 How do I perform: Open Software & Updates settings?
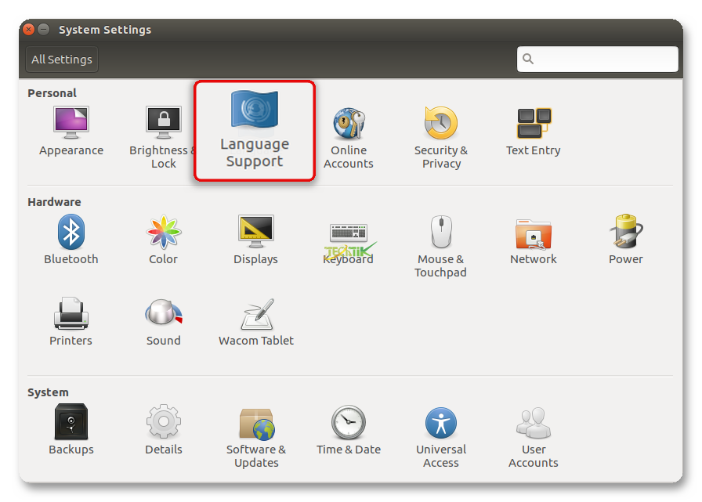256,424
